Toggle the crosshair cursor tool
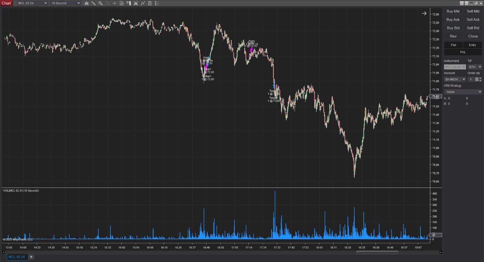This screenshot has height=262, width=484. coord(115,3)
